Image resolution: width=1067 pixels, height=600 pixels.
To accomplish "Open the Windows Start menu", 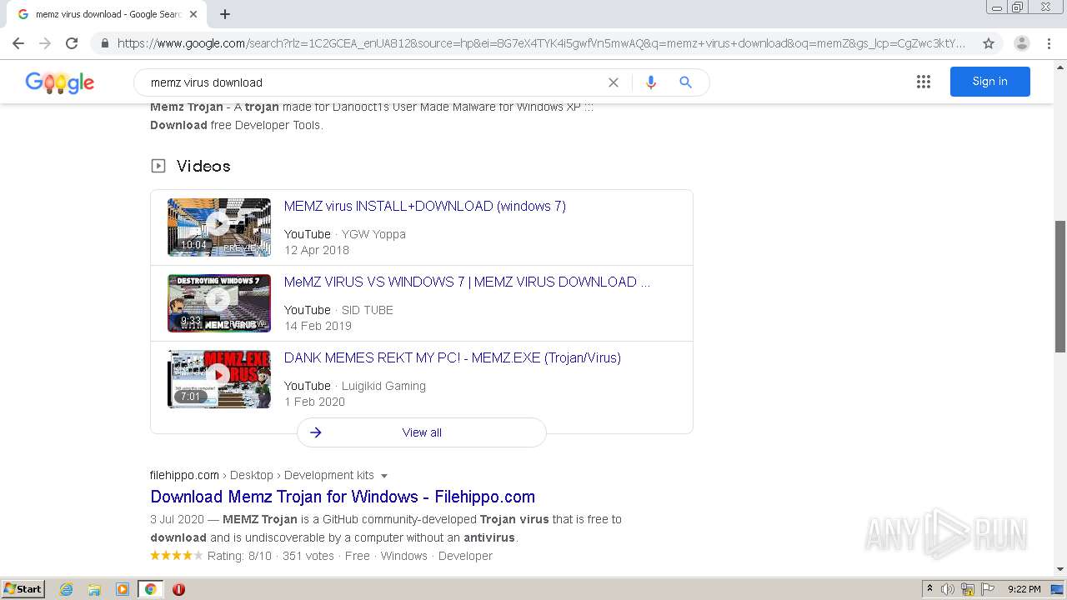I will [x=23, y=589].
